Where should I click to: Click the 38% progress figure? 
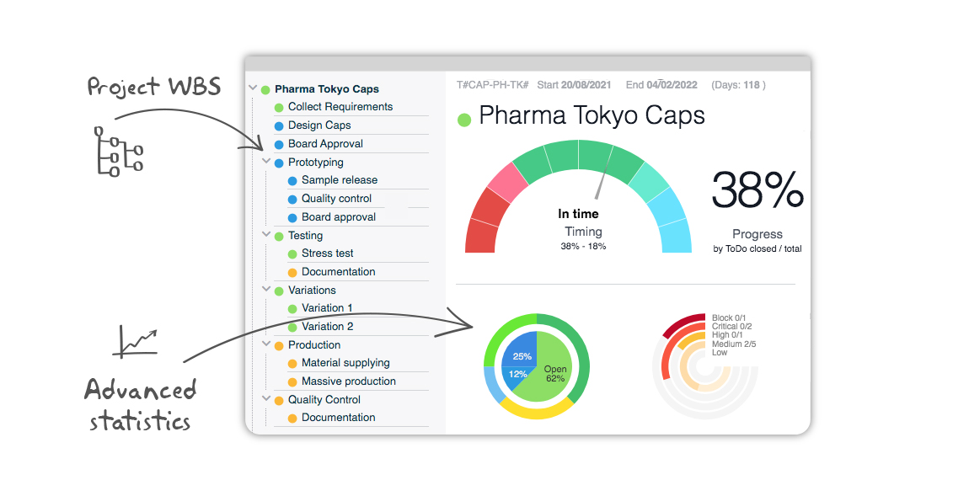pos(758,190)
